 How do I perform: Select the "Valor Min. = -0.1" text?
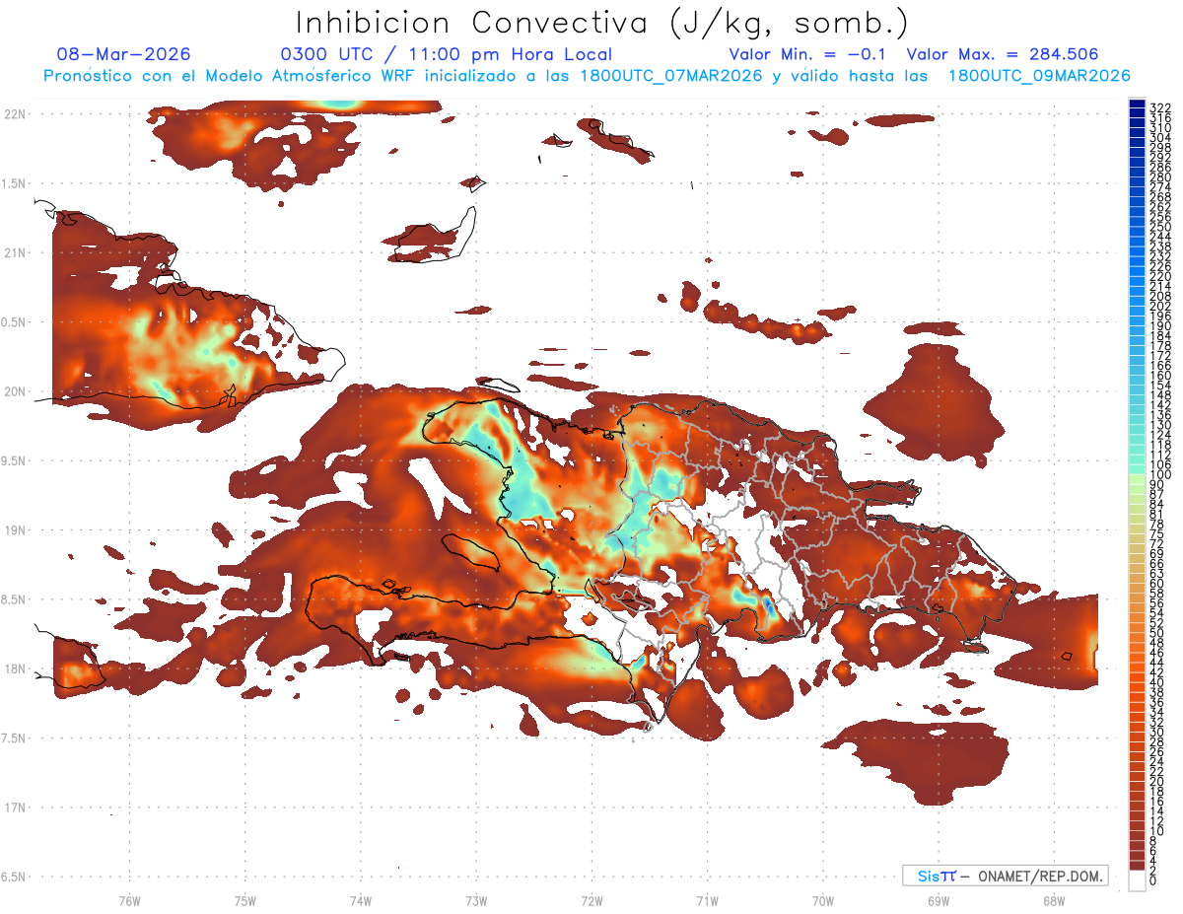(x=808, y=55)
